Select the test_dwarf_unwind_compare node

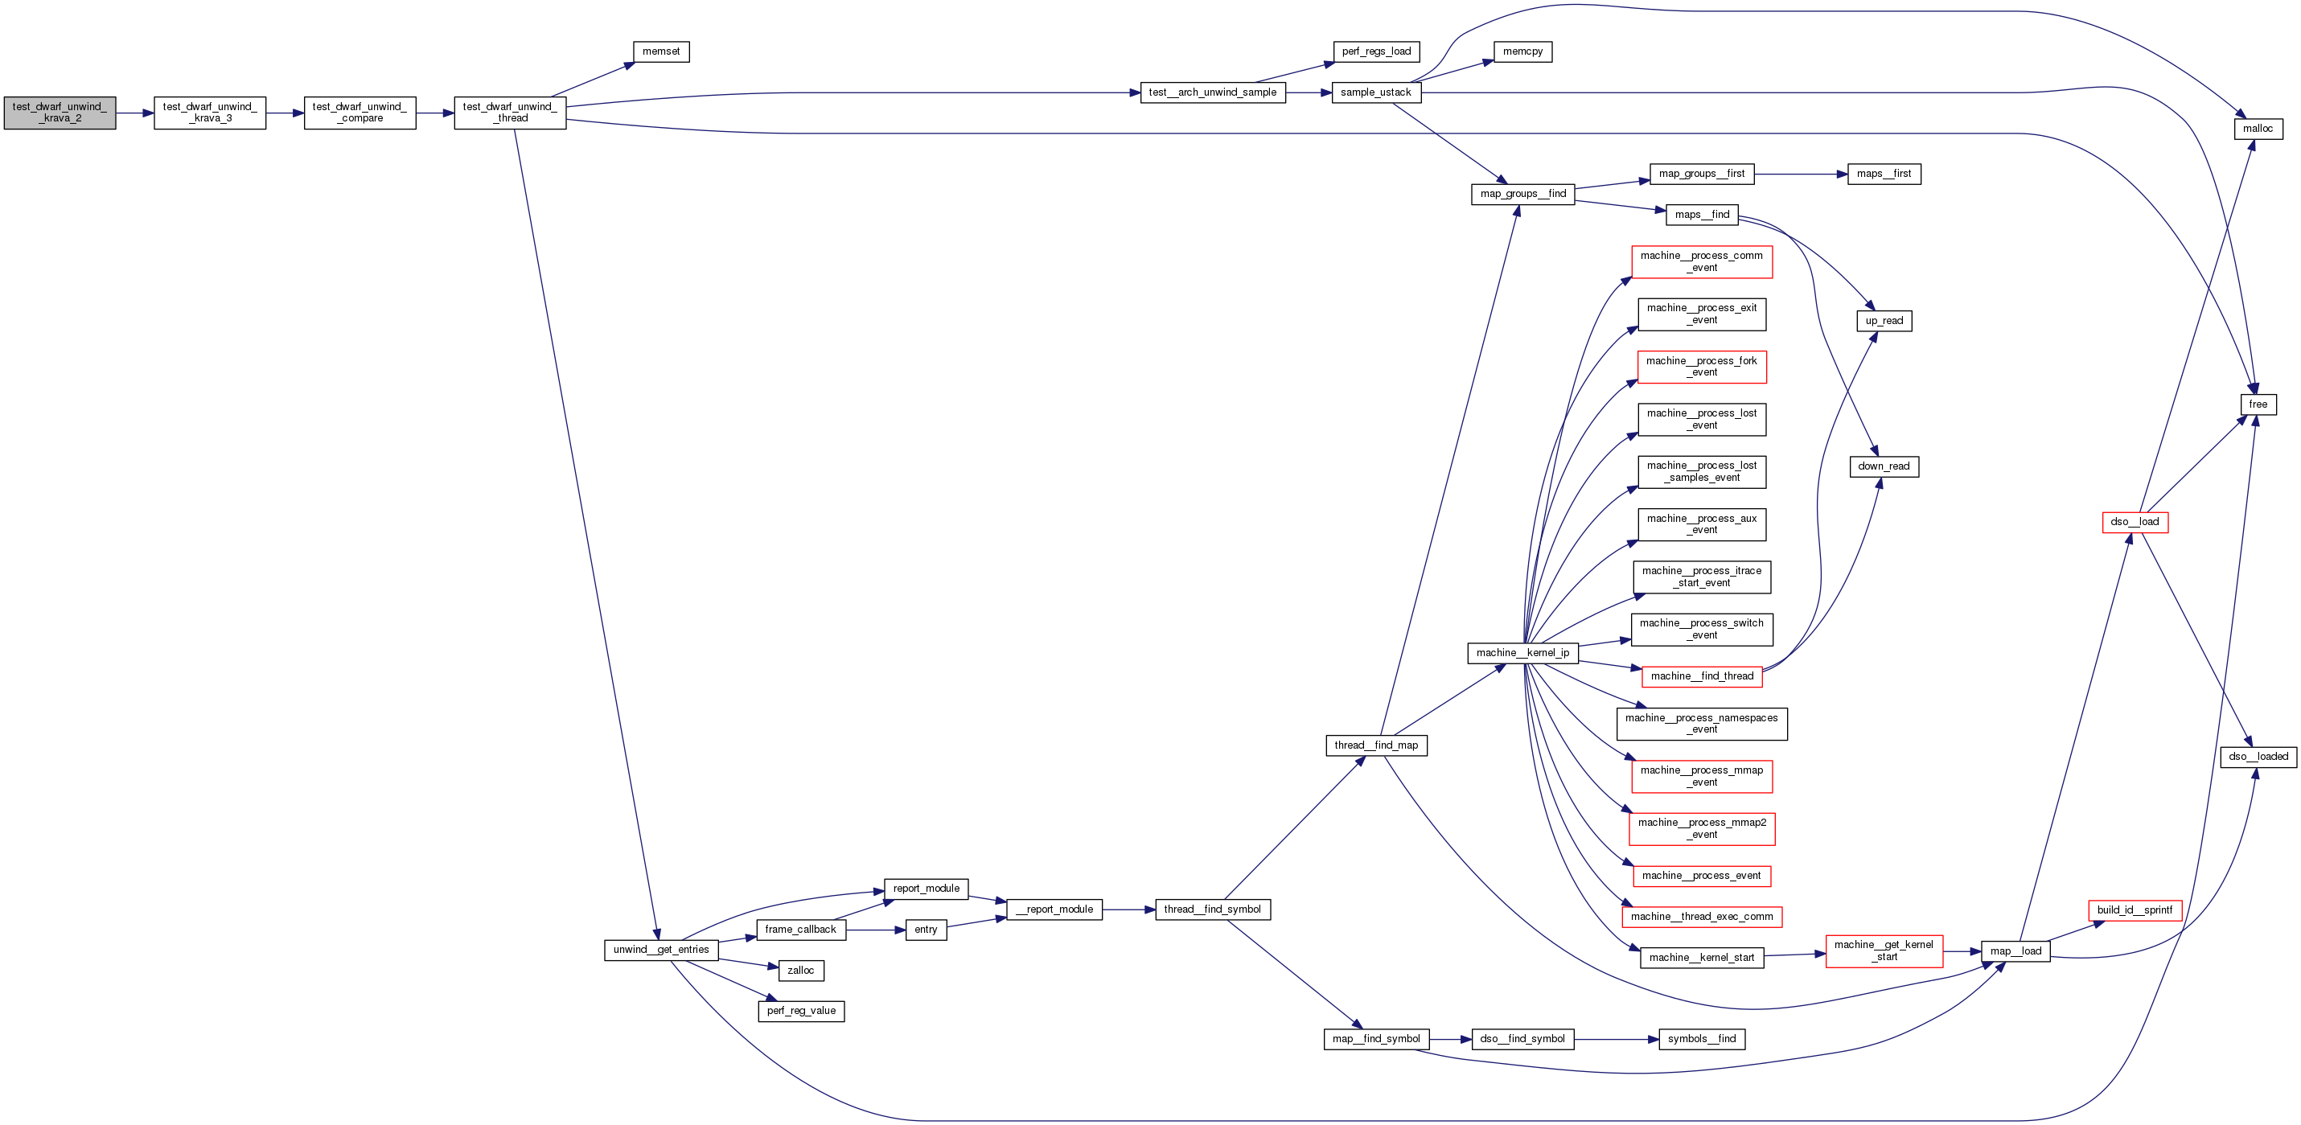359,113
